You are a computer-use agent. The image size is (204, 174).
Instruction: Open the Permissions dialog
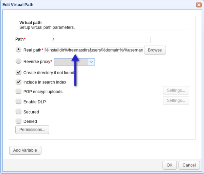pyautogui.click(x=32, y=130)
